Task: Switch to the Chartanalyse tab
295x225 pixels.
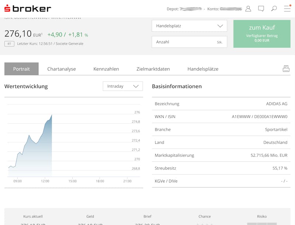Action: click(x=62, y=69)
